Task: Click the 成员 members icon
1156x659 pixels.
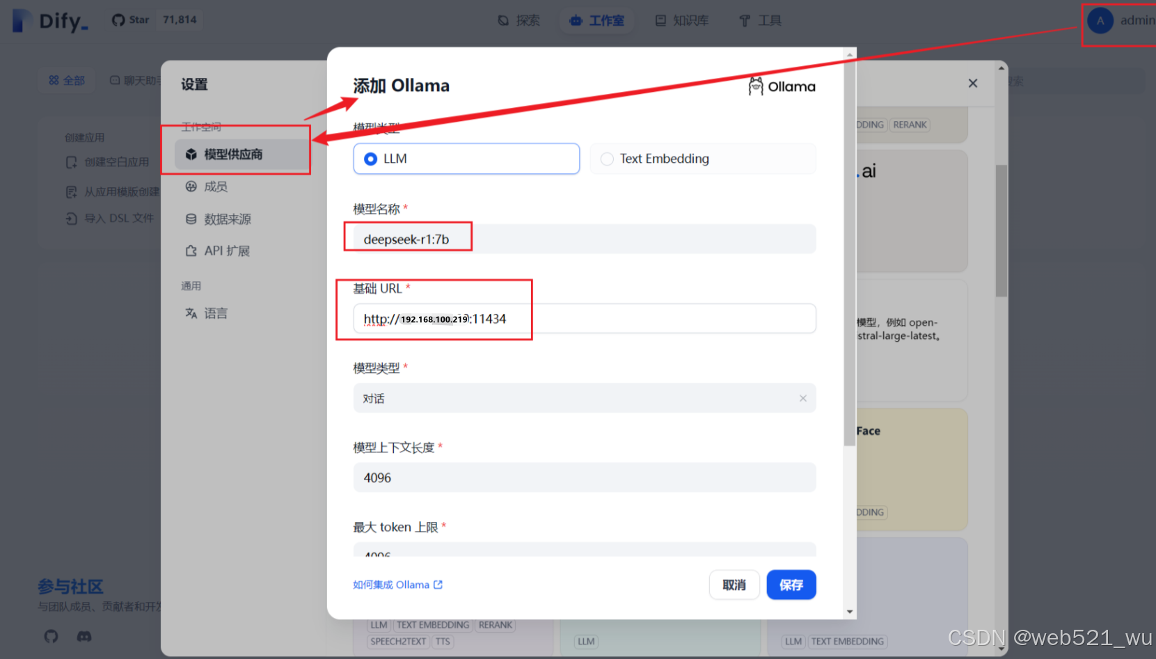Action: (x=191, y=186)
